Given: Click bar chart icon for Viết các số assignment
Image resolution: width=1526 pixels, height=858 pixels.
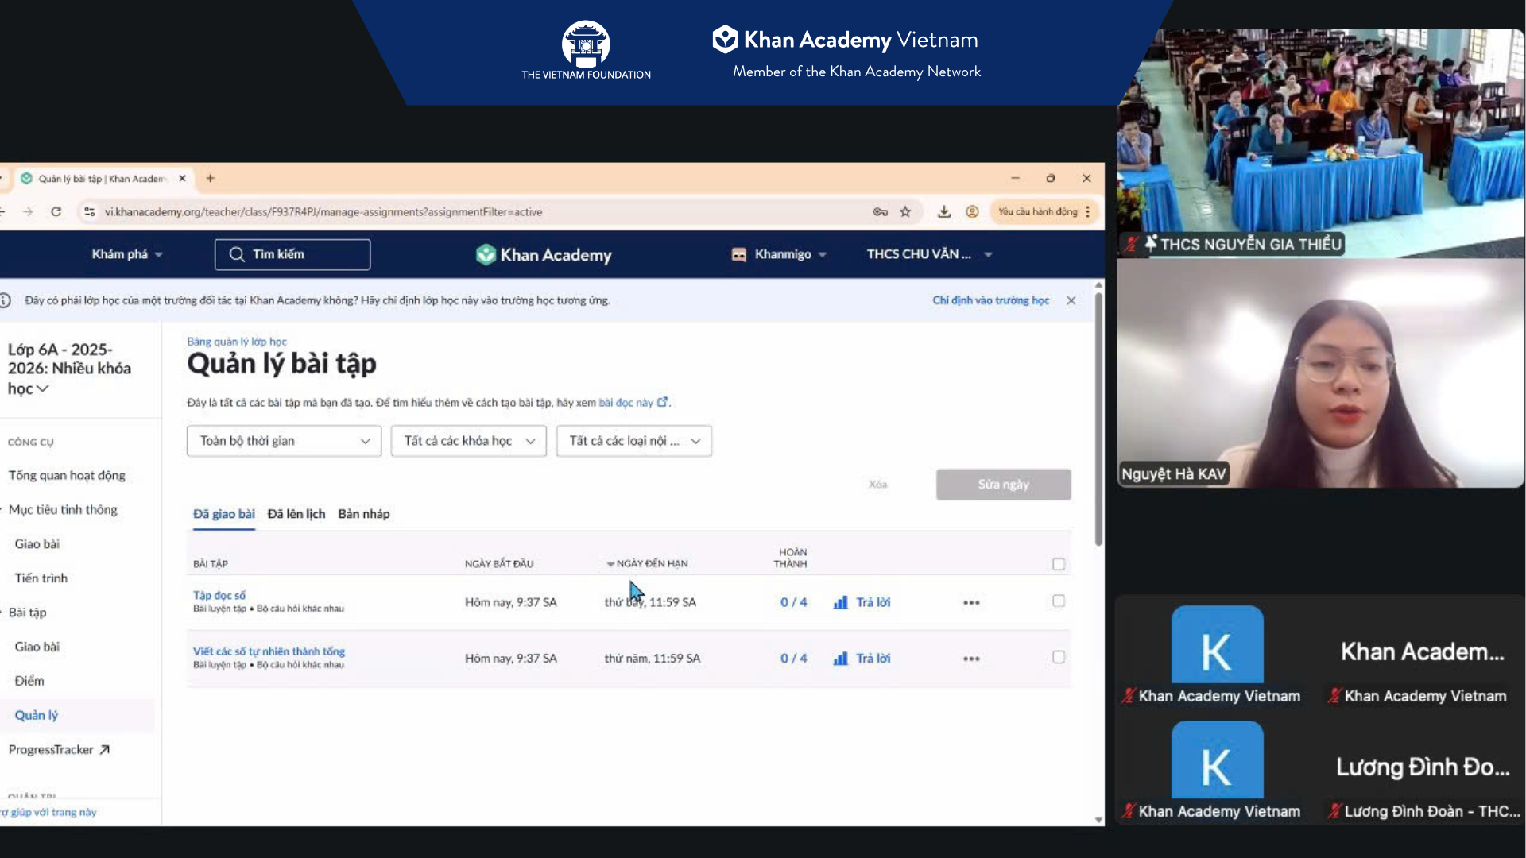Looking at the screenshot, I should pyautogui.click(x=840, y=659).
